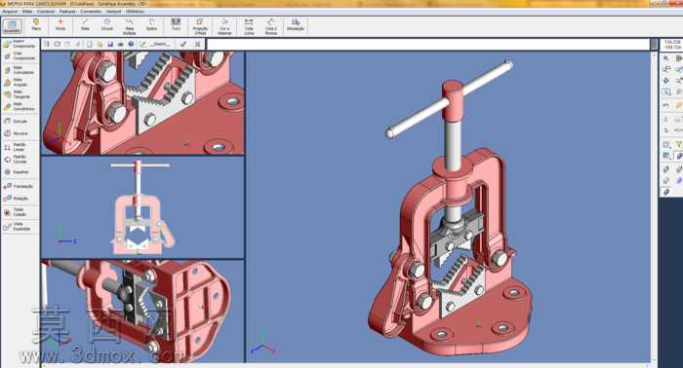Click the bottom-left underside view of vise
Image resolution: width=683 pixels, height=368 pixels.
click(x=142, y=312)
